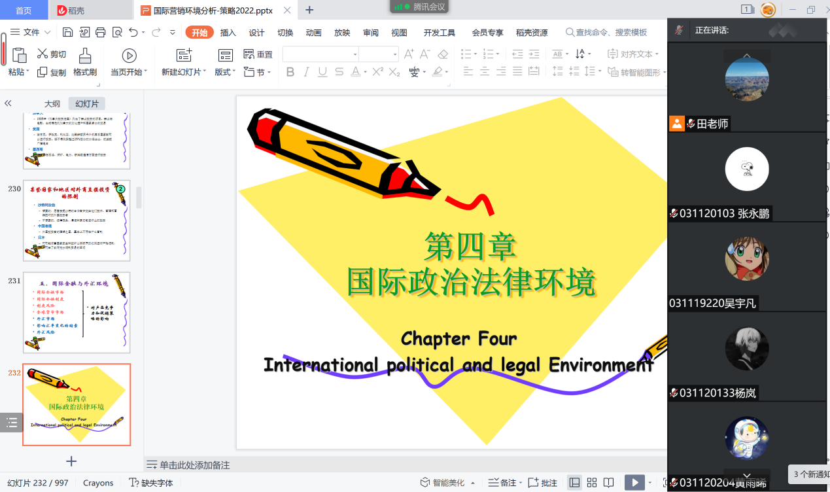Select the Format Painter (格式刷) tool
Screen dimensions: 830x492
[x=85, y=62]
